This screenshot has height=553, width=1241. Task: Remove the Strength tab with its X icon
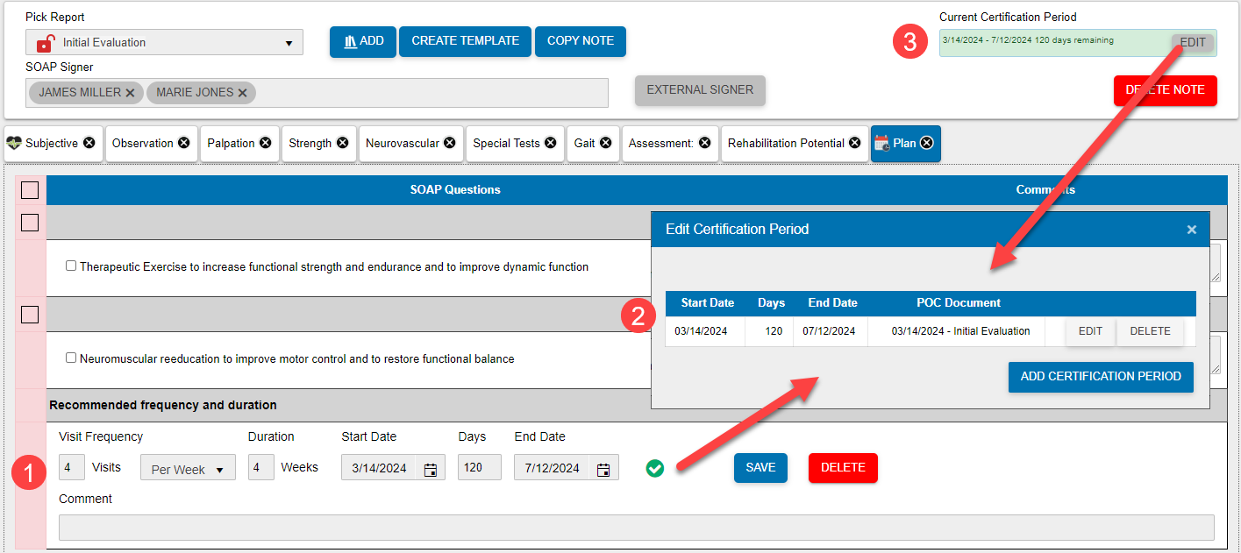click(x=343, y=143)
